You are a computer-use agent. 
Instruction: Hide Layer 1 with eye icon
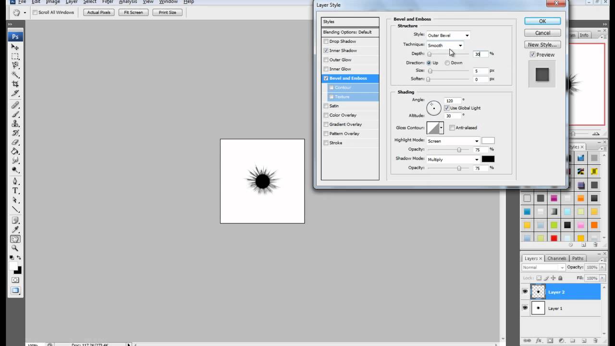click(525, 308)
